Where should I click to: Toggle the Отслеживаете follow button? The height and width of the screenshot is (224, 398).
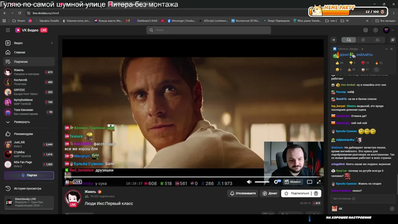point(243,194)
